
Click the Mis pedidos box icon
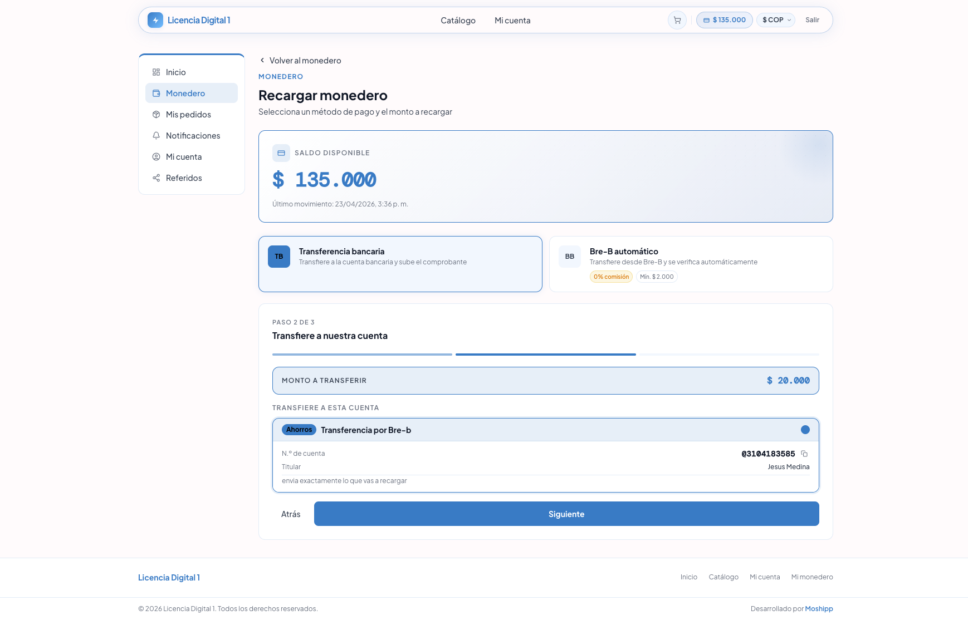pos(156,115)
